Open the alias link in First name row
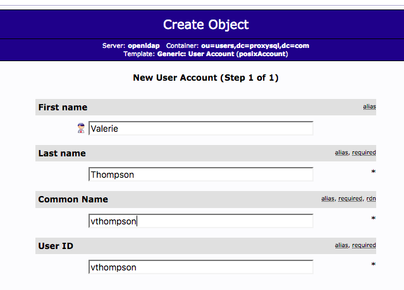This screenshot has width=404, height=290. [x=369, y=107]
